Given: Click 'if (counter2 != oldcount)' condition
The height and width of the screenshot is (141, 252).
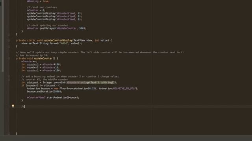Looking at the screenshot, I should pyautogui.click(x=41, y=85).
